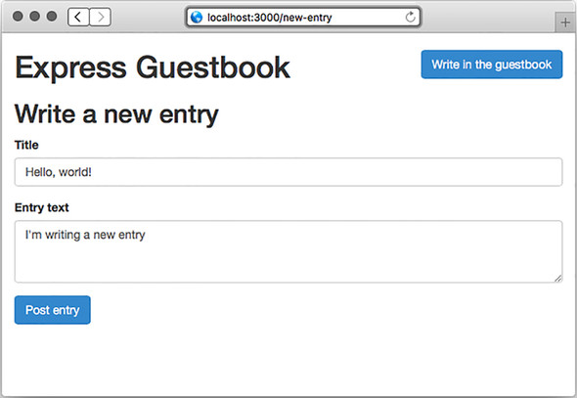This screenshot has height=398, width=577.
Task: Reload the localhost new-entry page
Action: pyautogui.click(x=410, y=17)
